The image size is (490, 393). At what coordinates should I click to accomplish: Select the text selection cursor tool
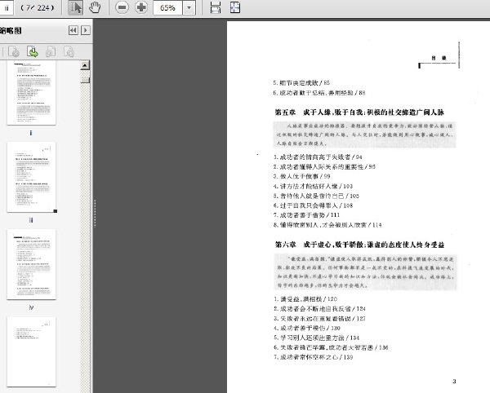point(75,7)
